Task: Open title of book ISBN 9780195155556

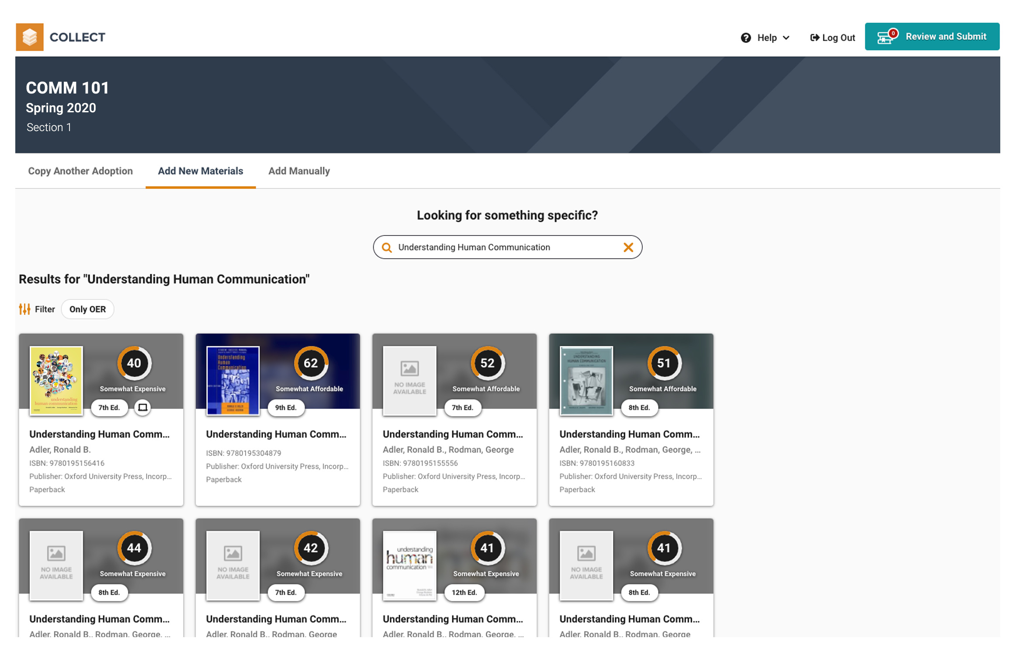Action: [453, 434]
